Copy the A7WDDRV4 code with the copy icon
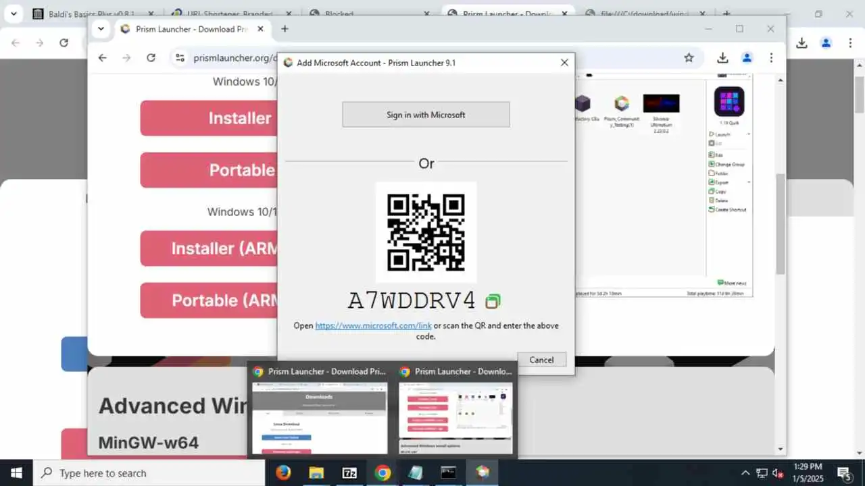This screenshot has height=486, width=865. coord(493,301)
